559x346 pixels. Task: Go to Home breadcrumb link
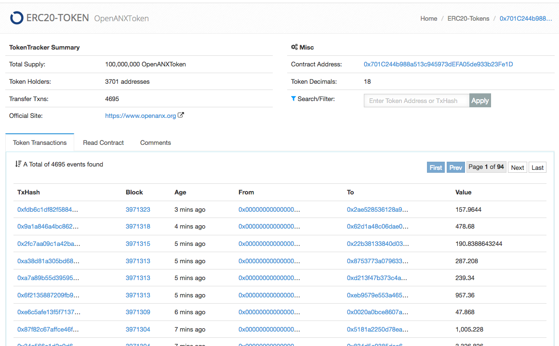(428, 18)
